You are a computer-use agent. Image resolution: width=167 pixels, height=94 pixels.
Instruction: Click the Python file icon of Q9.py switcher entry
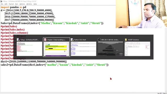point(18,40)
